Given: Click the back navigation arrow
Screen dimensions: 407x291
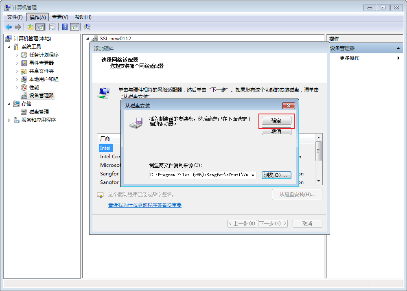Looking at the screenshot, I should tap(8, 27).
